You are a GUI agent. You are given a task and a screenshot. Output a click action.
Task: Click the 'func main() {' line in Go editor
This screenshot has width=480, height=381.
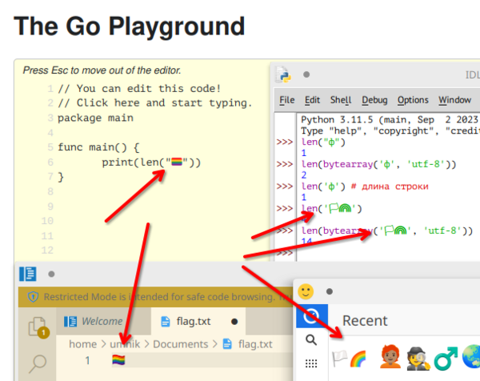coord(98,147)
